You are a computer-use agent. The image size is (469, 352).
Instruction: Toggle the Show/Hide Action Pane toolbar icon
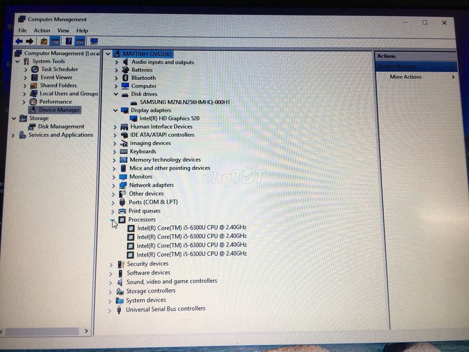tap(80, 41)
